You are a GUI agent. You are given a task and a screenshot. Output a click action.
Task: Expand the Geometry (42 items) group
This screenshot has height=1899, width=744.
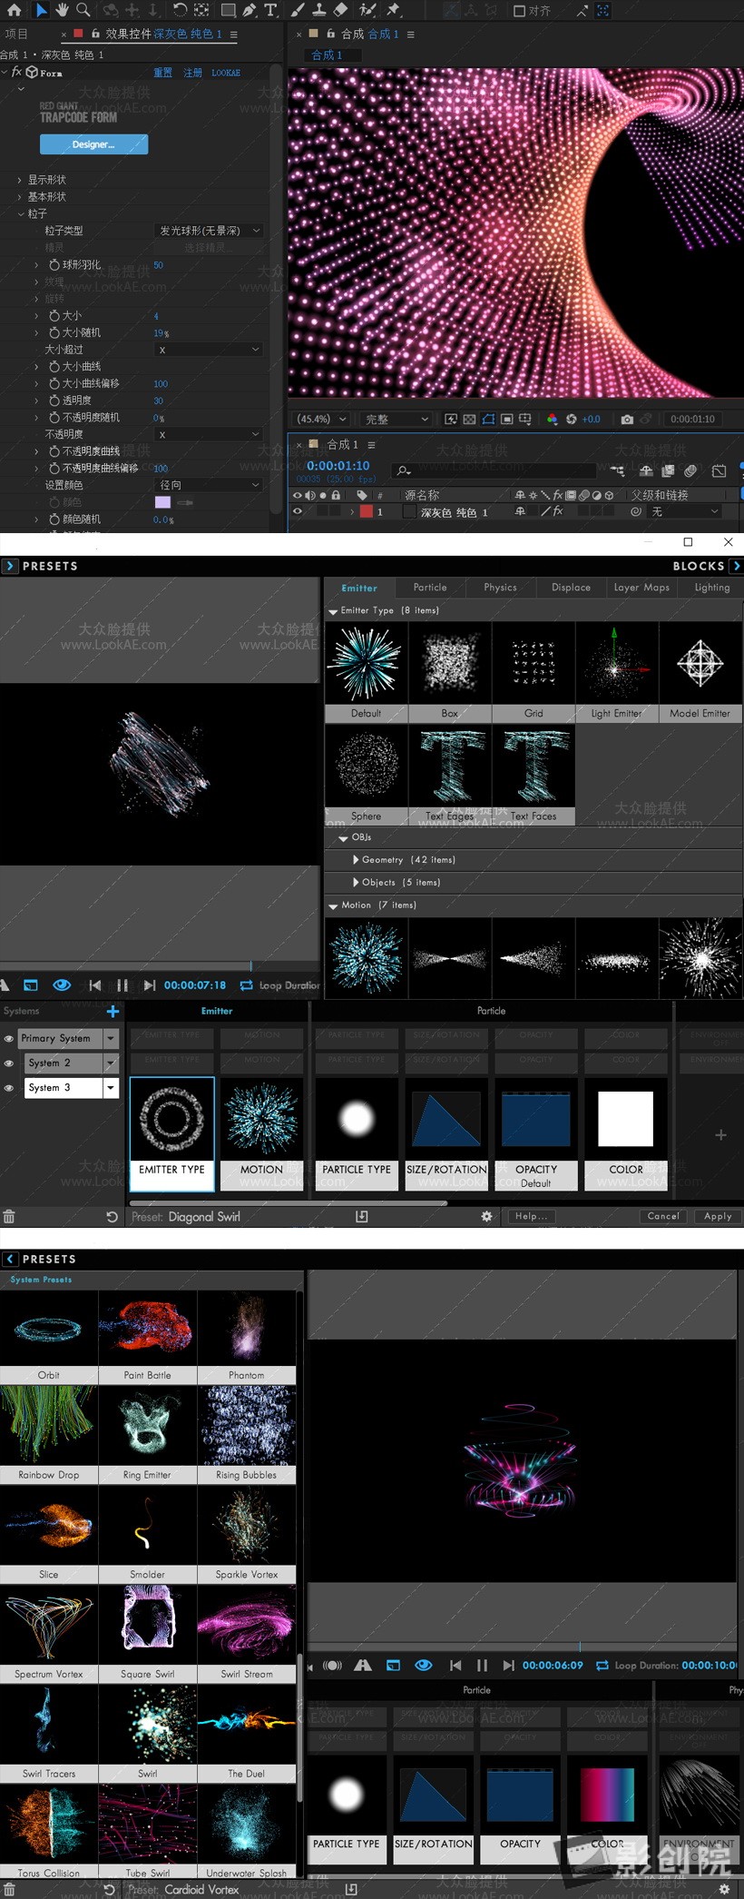(x=356, y=860)
